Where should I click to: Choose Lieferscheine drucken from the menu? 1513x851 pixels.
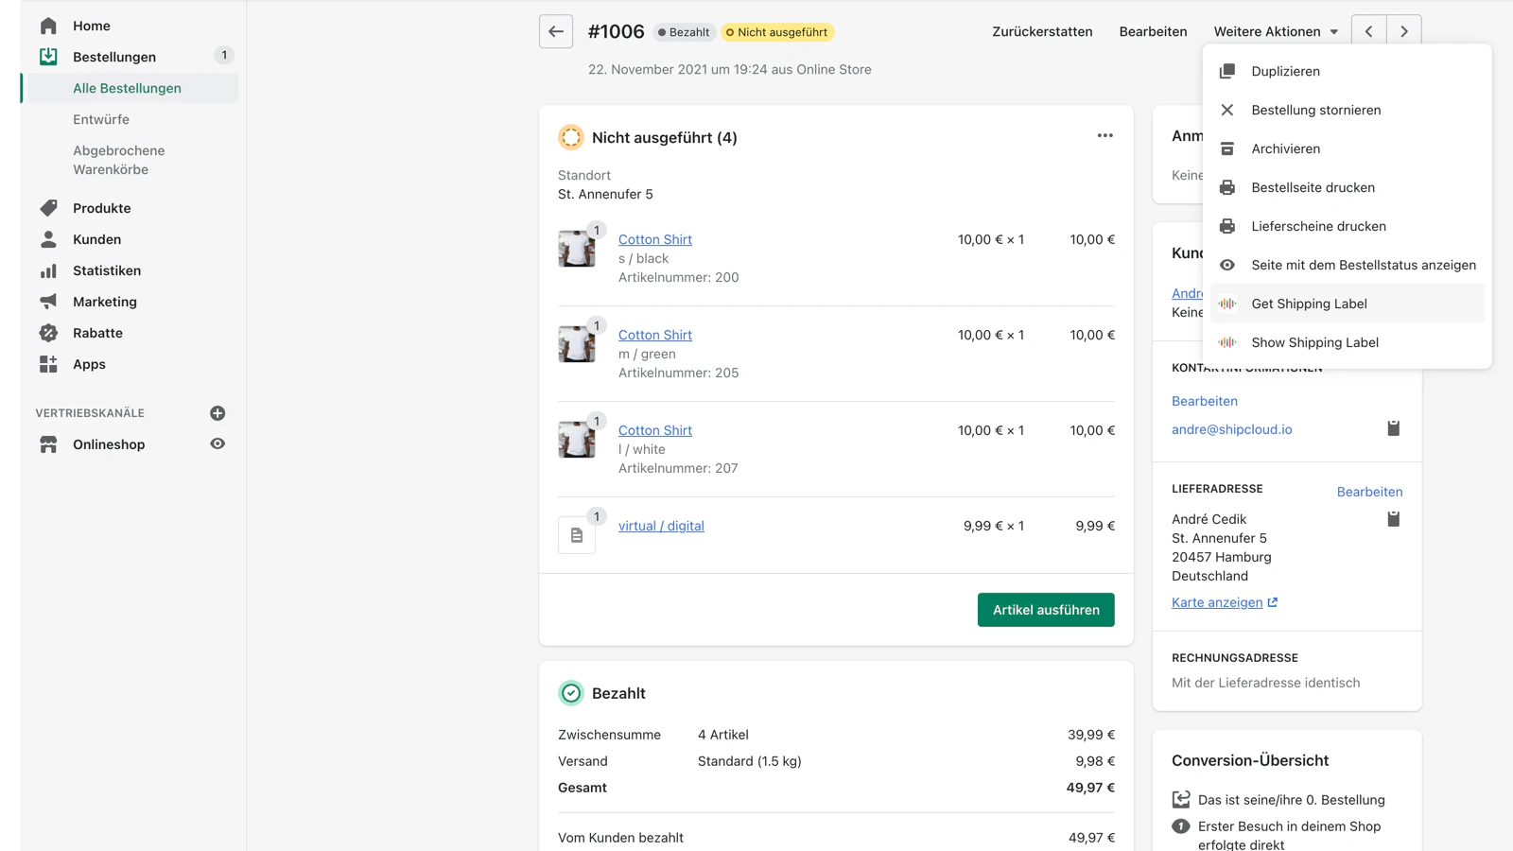pos(1318,226)
